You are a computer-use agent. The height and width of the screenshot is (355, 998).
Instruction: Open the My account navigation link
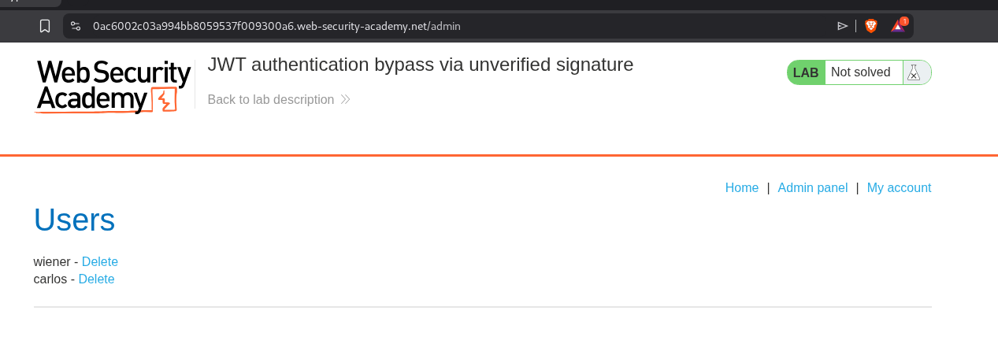[x=899, y=188]
